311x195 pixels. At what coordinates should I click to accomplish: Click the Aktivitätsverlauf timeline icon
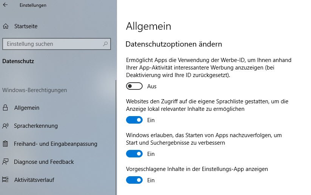5,180
